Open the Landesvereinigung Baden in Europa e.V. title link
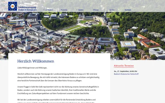Image resolution: width=165 pixels, height=103 pixels. (28, 9)
